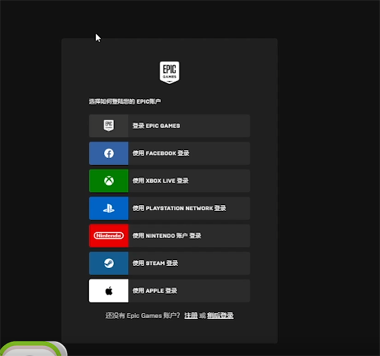Click the heading text 选择如何登陆您的 EPIC账户
The height and width of the screenshot is (356, 380).
coord(125,101)
